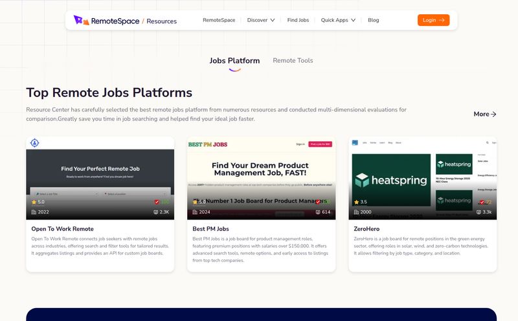Click the Open To Work Remote title
This screenshot has height=321, width=518.
point(62,229)
